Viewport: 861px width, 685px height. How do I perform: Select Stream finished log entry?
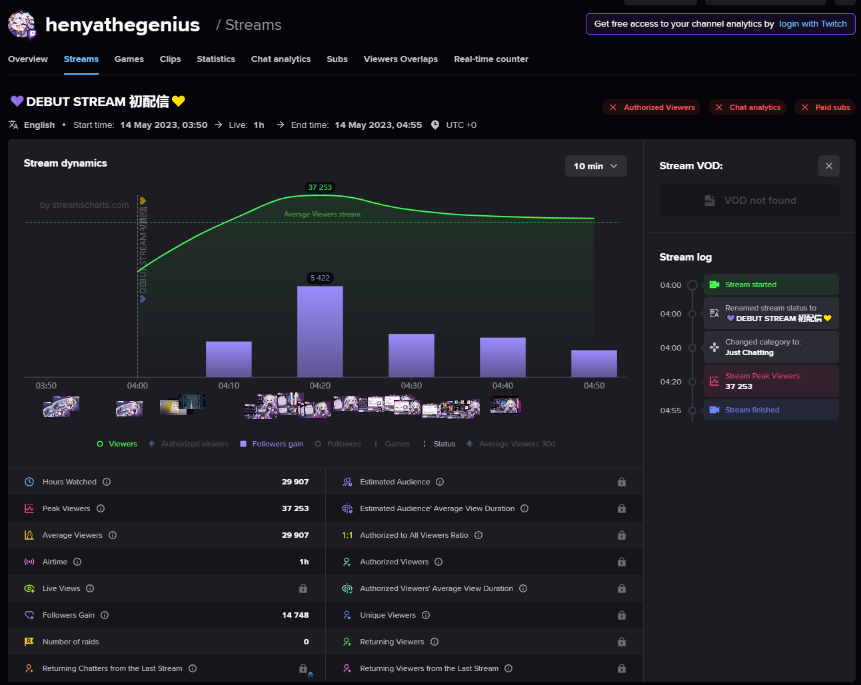coord(771,410)
